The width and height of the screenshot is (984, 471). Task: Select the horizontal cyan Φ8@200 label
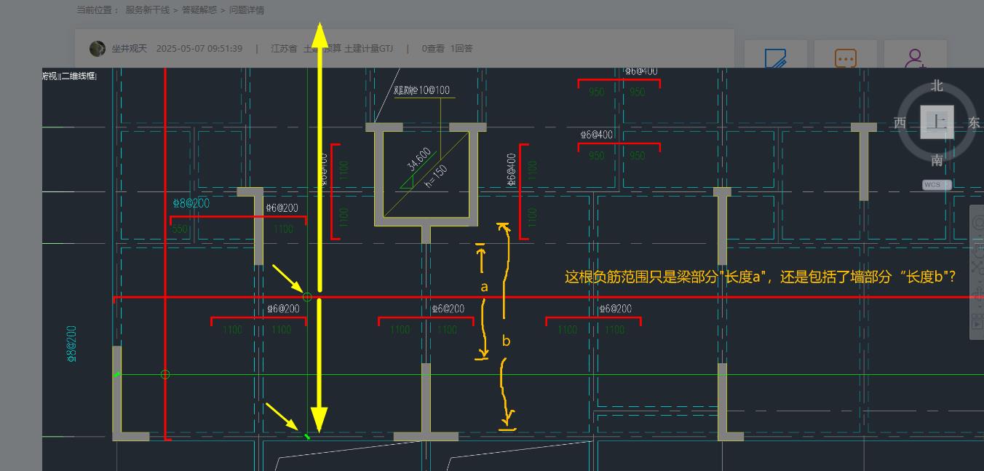[x=191, y=203]
